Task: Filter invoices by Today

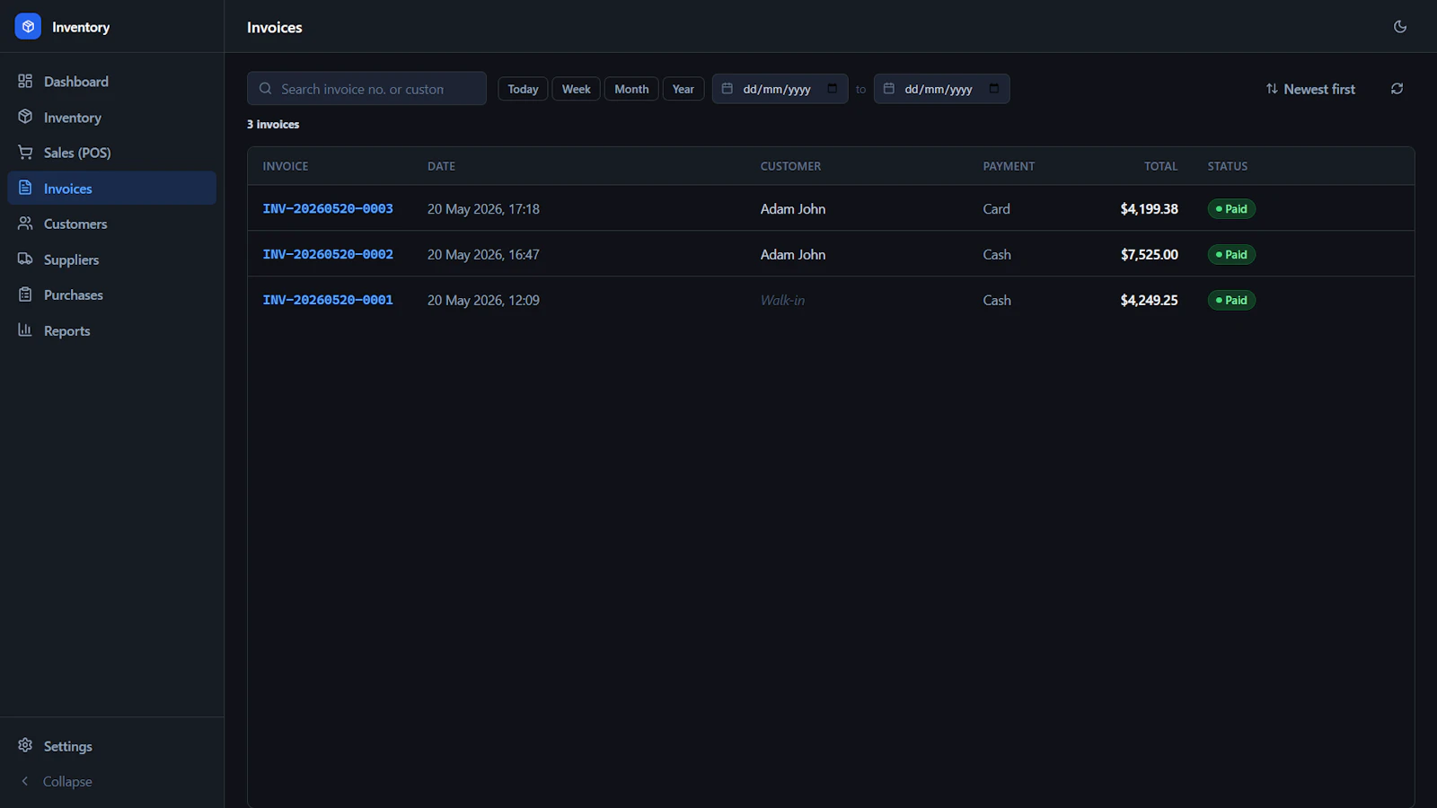Action: 523,89
